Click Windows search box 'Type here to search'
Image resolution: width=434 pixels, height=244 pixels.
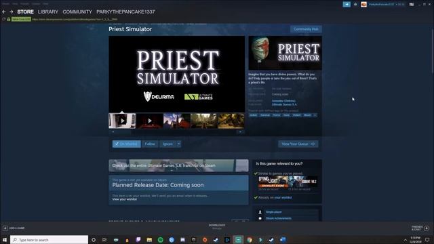[50, 240]
